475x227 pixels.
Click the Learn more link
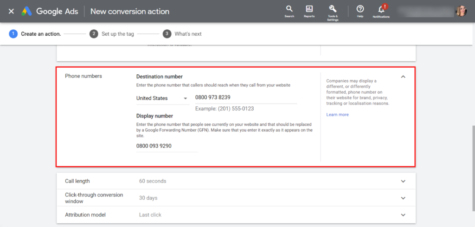coord(337,115)
